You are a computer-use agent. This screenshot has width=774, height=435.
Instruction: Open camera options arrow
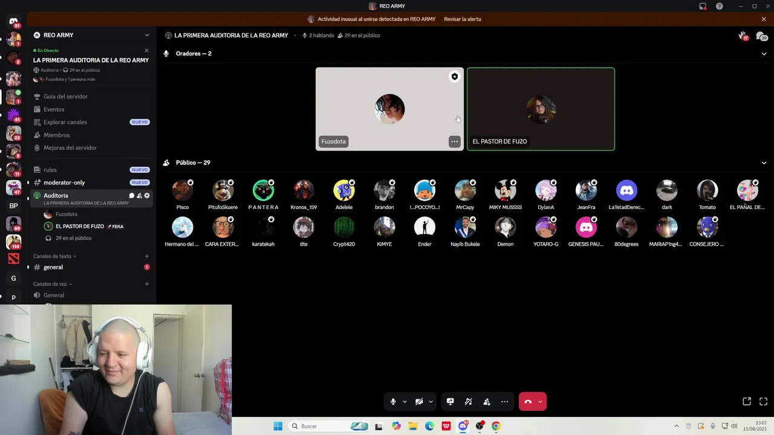tap(431, 402)
